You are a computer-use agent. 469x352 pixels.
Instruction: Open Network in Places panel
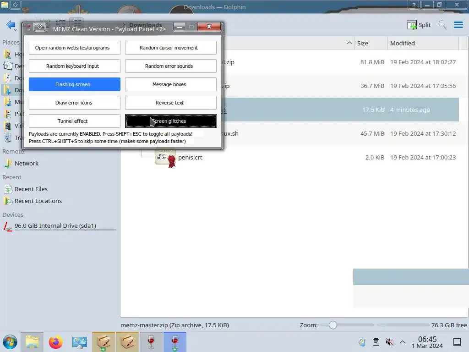(26, 164)
